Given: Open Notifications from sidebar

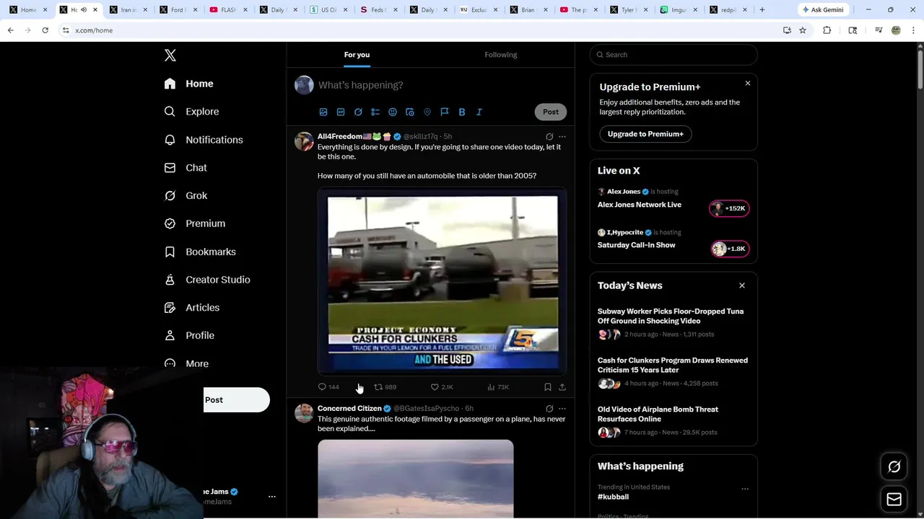Looking at the screenshot, I should tap(204, 140).
